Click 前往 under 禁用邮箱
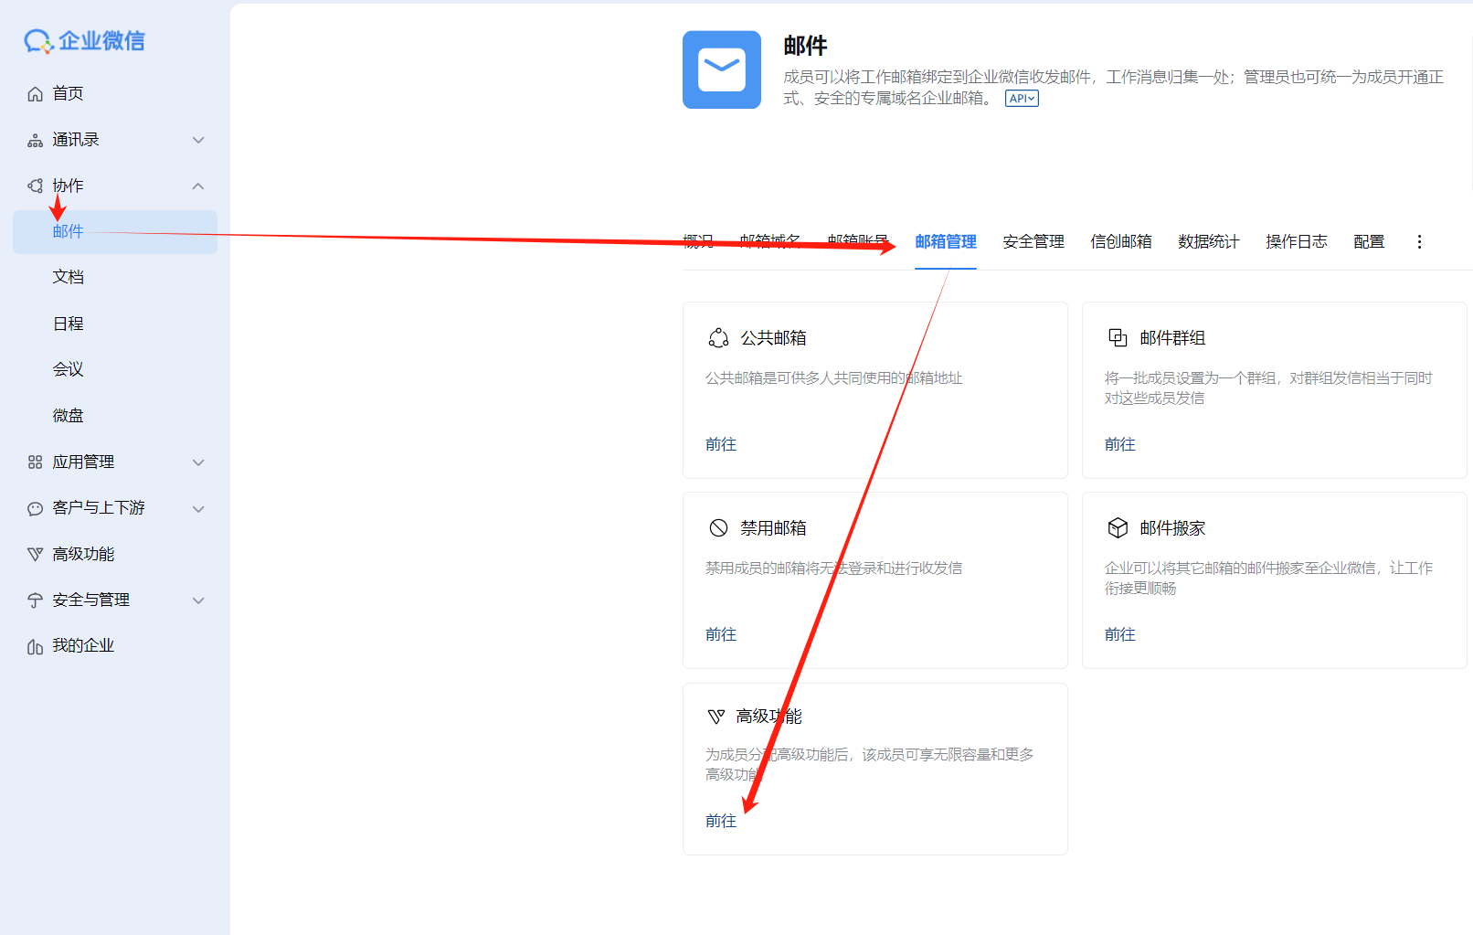The width and height of the screenshot is (1473, 935). (721, 634)
